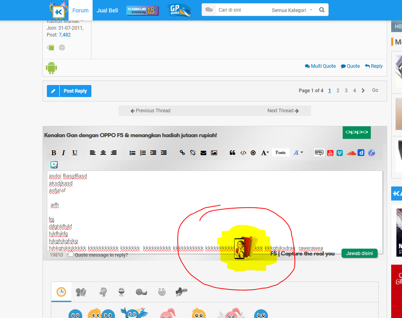The height and width of the screenshot is (318, 402).
Task: Click the teal video-upload icon below Bold
Action: [x=54, y=165]
